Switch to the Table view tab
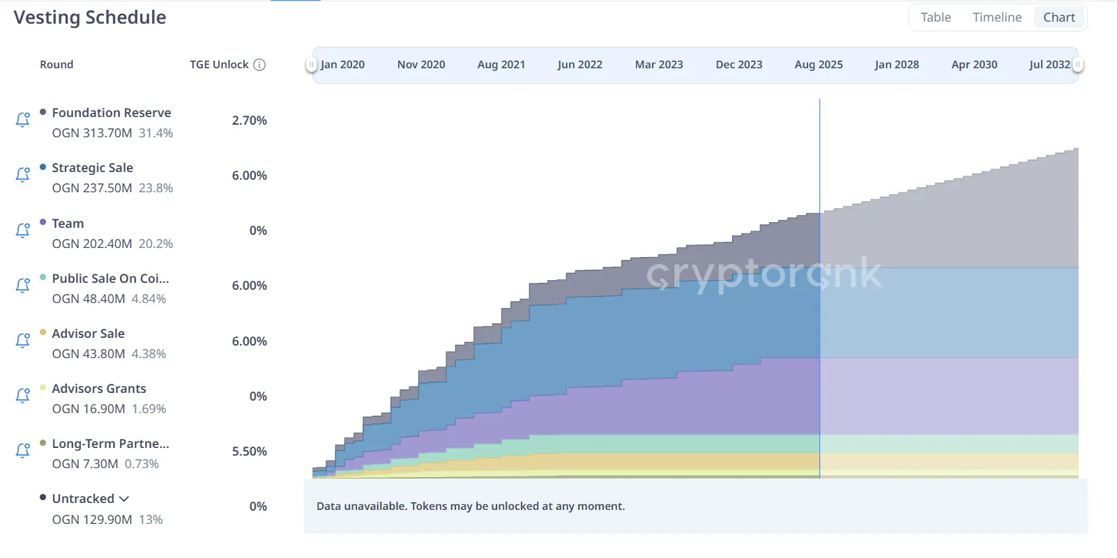The width and height of the screenshot is (1117, 558). point(936,17)
